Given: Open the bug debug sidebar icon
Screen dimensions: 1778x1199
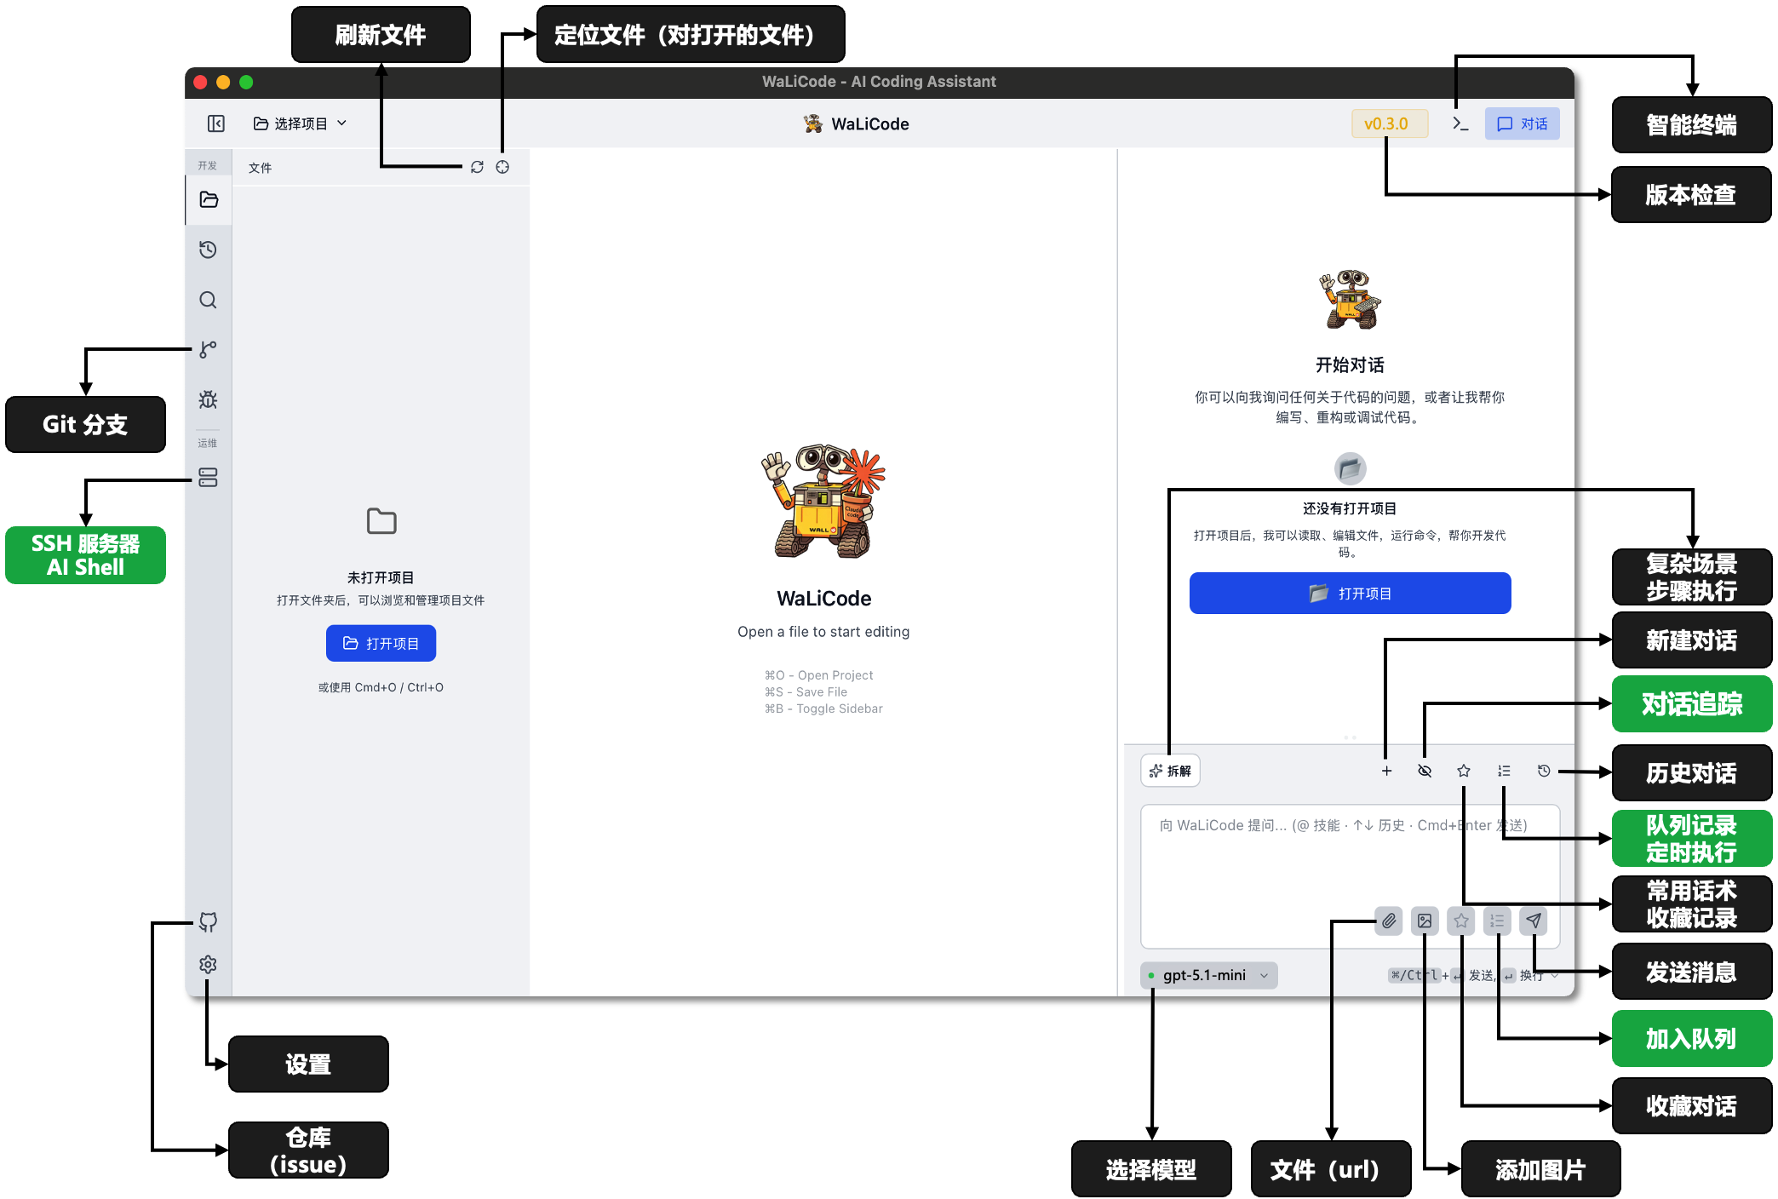Looking at the screenshot, I should (x=209, y=399).
